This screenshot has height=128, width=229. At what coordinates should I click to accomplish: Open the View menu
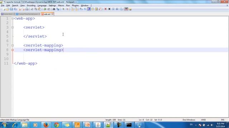click(23, 6)
